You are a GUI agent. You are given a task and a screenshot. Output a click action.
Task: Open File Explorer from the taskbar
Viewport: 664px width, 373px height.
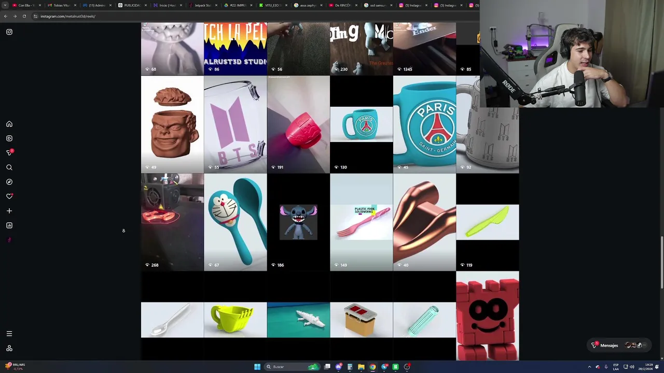pos(361,367)
